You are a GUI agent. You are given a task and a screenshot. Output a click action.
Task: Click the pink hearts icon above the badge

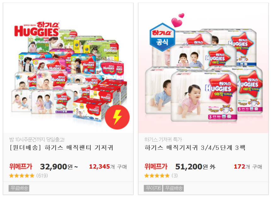coord(178,20)
